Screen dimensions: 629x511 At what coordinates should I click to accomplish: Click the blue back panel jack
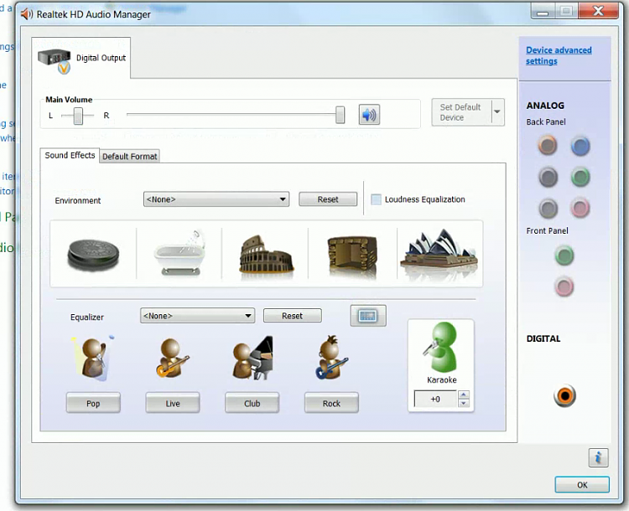(580, 146)
